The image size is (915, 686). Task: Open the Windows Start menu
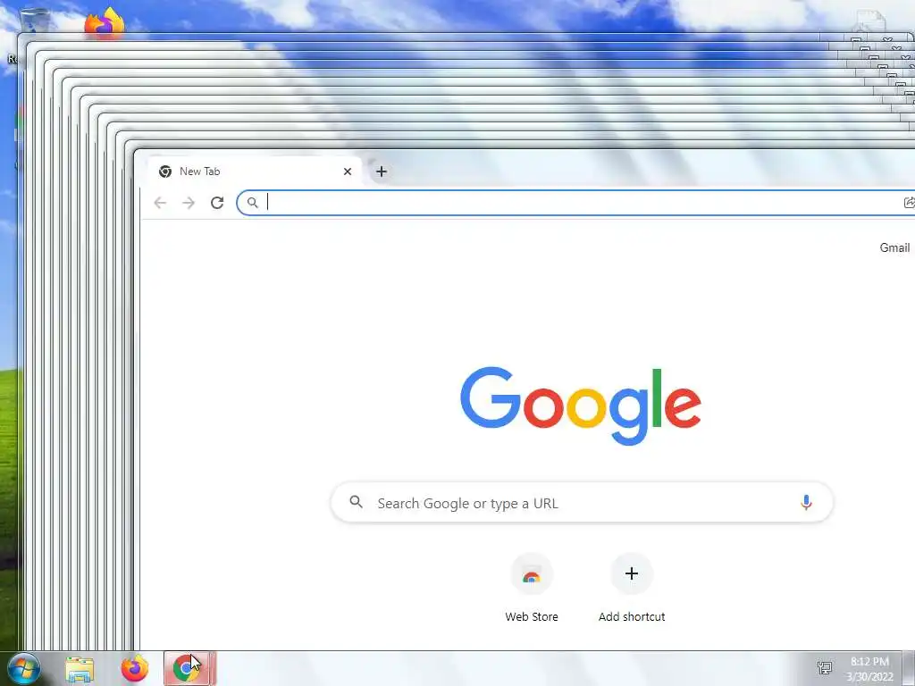pos(24,668)
